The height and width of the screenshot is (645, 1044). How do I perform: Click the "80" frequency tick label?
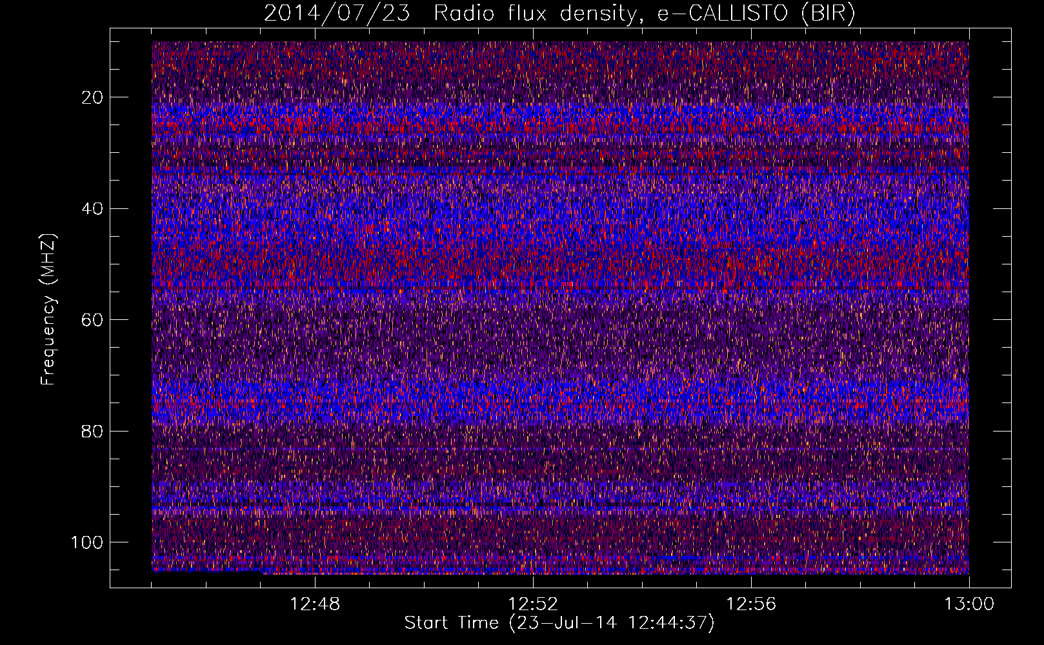pos(93,431)
